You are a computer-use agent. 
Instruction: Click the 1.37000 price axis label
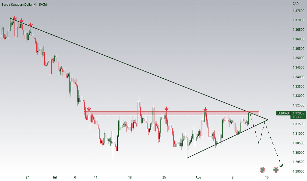[x=298, y=20]
